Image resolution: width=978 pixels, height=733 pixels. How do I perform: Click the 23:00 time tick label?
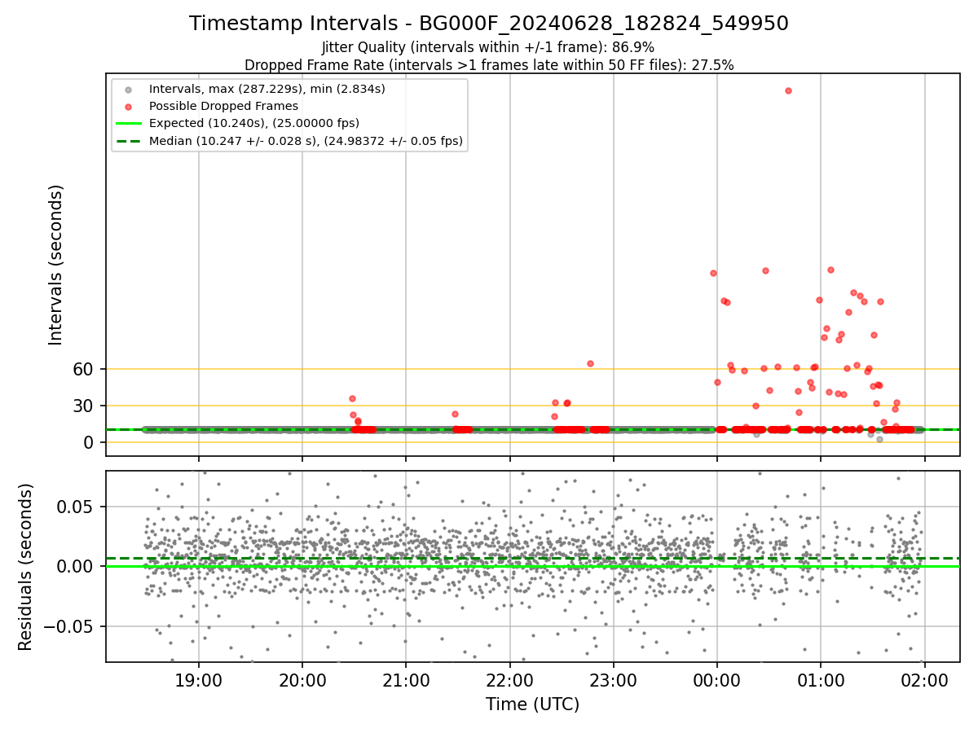click(x=614, y=681)
